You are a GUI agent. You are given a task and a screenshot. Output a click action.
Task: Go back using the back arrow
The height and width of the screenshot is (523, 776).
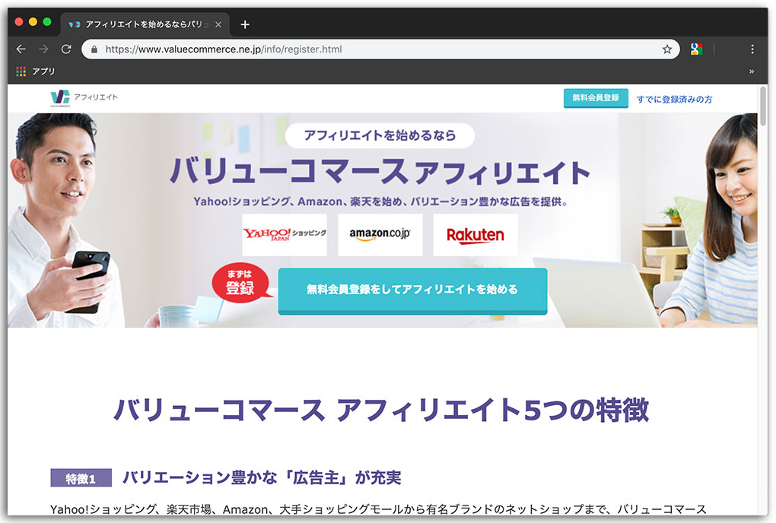coord(21,48)
